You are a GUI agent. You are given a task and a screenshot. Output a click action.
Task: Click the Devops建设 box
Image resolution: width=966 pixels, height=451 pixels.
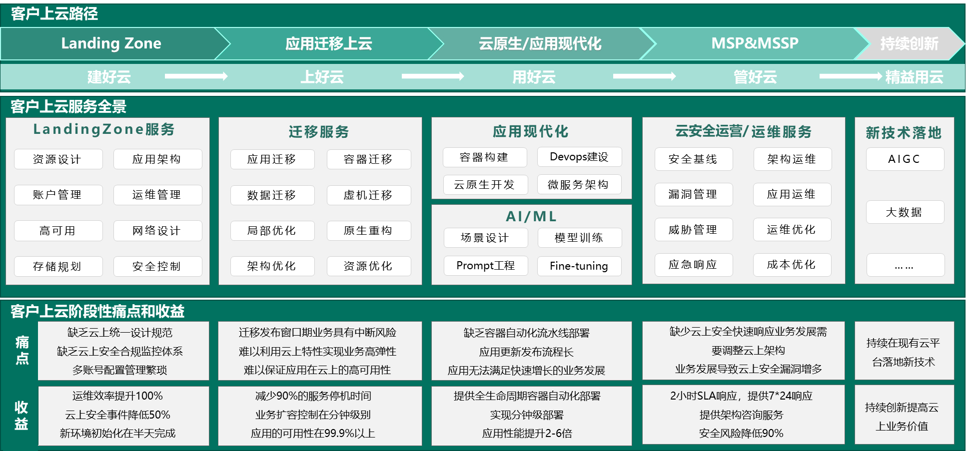[580, 157]
